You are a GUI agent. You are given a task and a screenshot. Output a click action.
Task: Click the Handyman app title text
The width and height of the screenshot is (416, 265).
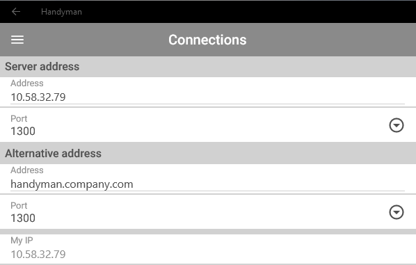[x=61, y=12]
